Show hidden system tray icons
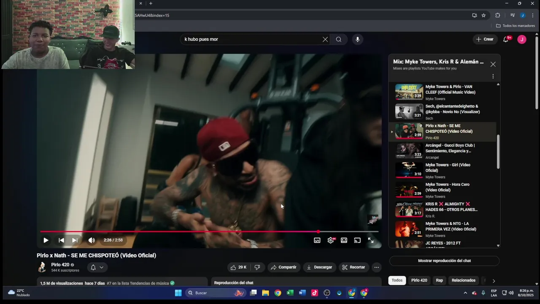 click(x=465, y=293)
